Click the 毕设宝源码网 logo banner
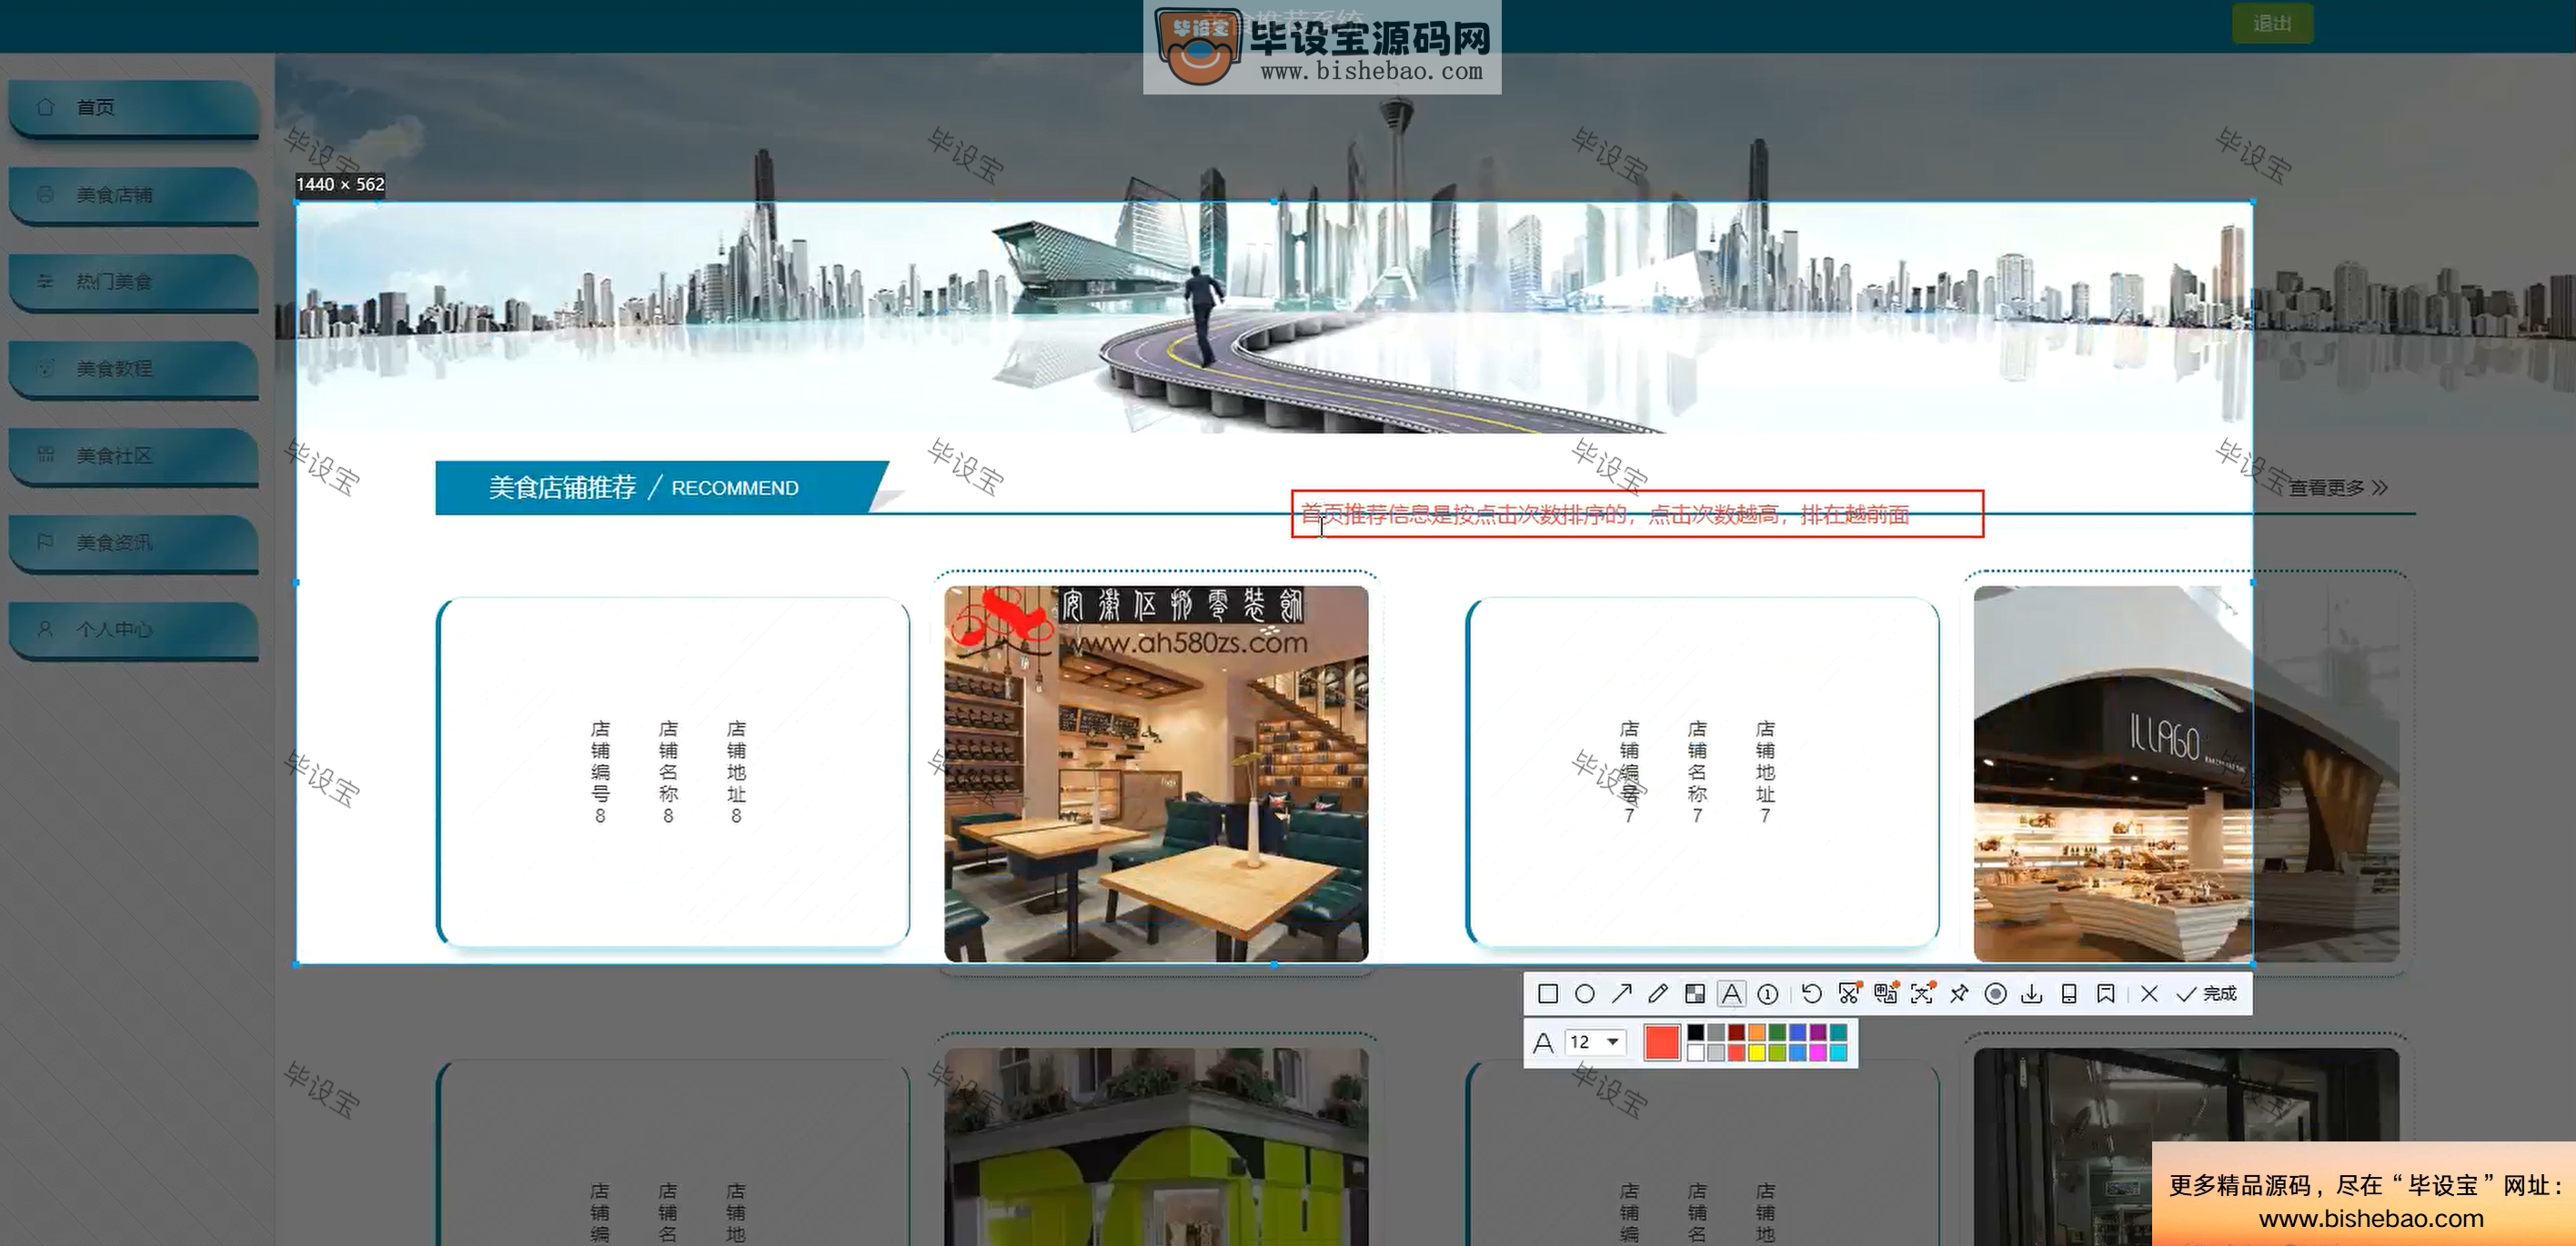Viewport: 2576px width, 1246px height. coord(1322,48)
